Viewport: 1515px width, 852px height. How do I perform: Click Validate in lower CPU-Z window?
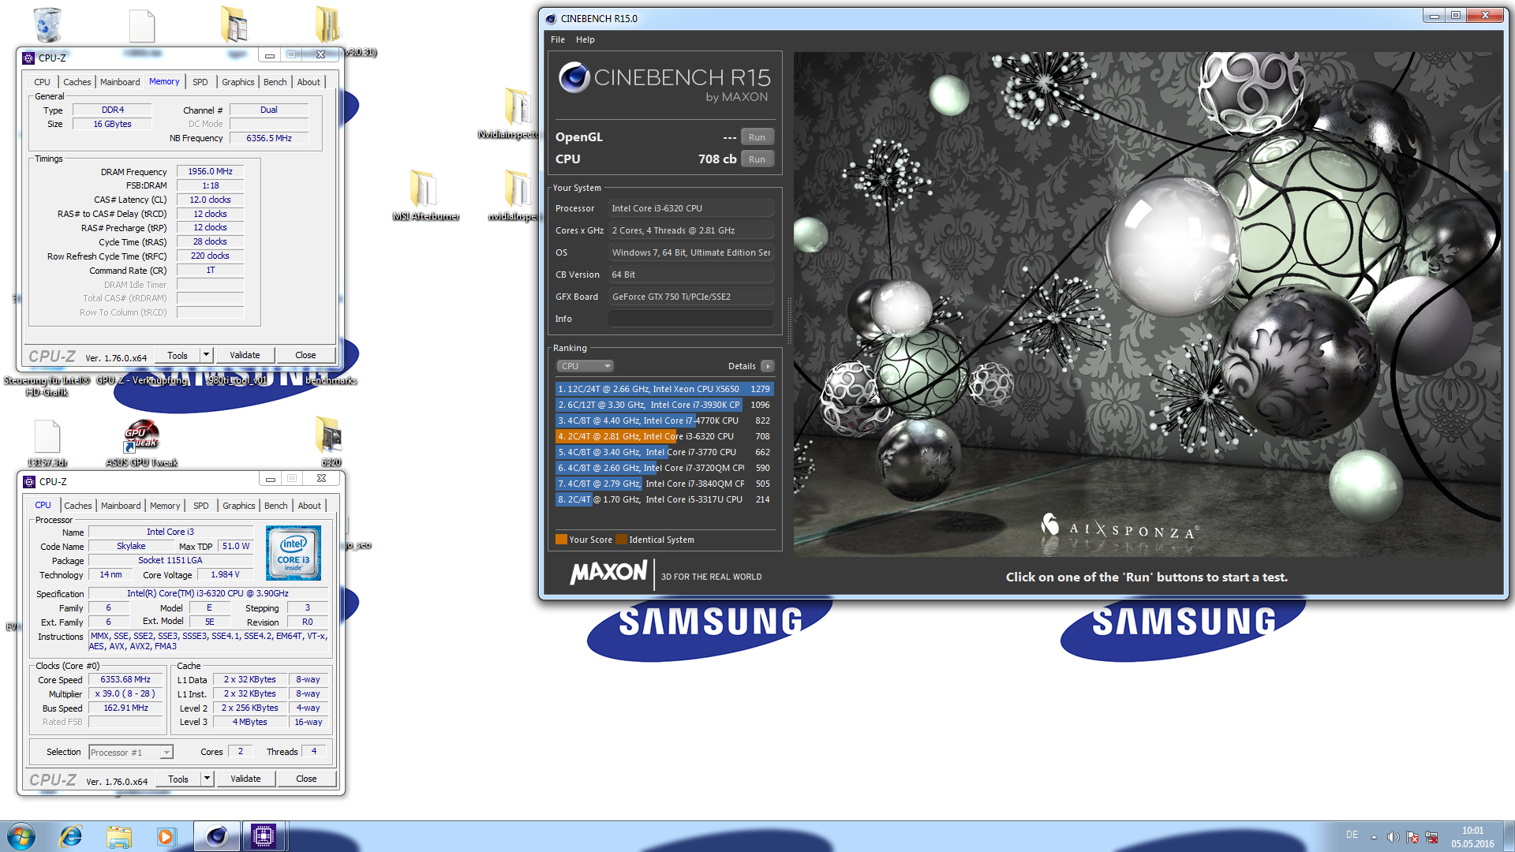(x=245, y=779)
